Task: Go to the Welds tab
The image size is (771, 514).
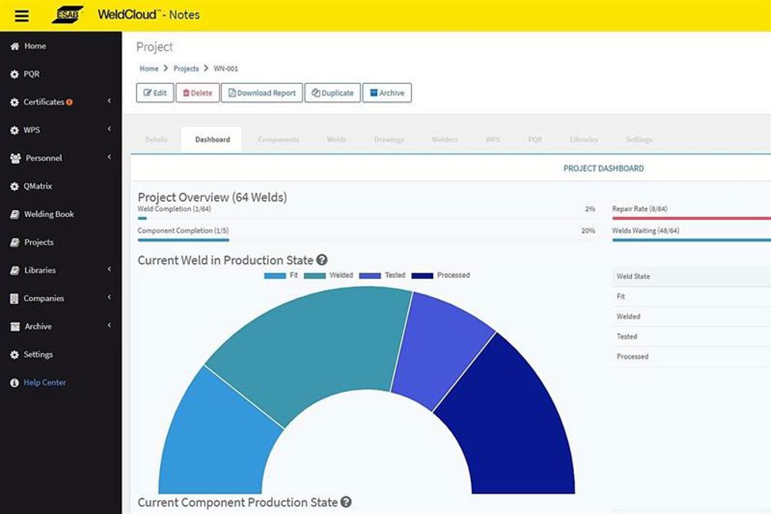Action: [336, 140]
